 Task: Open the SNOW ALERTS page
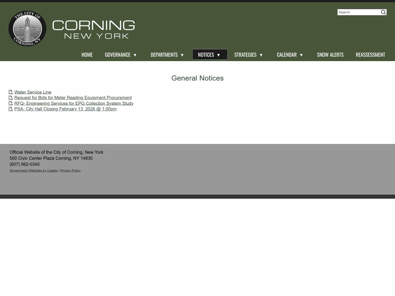(330, 55)
